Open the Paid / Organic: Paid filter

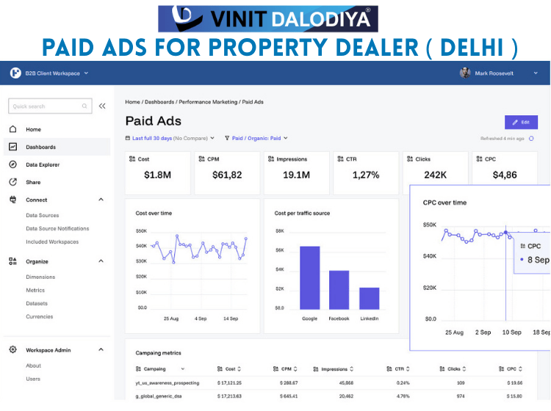point(256,138)
